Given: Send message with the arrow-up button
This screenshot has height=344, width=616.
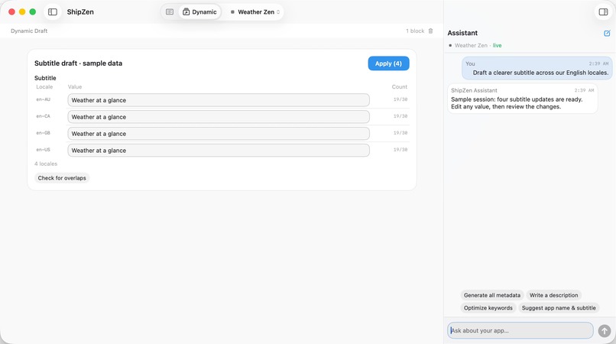Looking at the screenshot, I should click(x=605, y=331).
